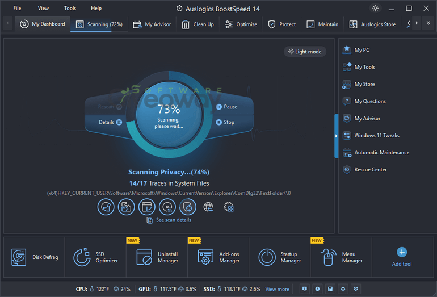
Task: Launch Add-ons Manager tool
Action: point(218,257)
